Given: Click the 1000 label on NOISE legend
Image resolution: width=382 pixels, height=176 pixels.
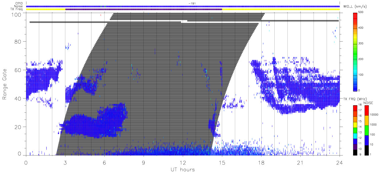Looking at the screenshot, I should click(374, 125).
